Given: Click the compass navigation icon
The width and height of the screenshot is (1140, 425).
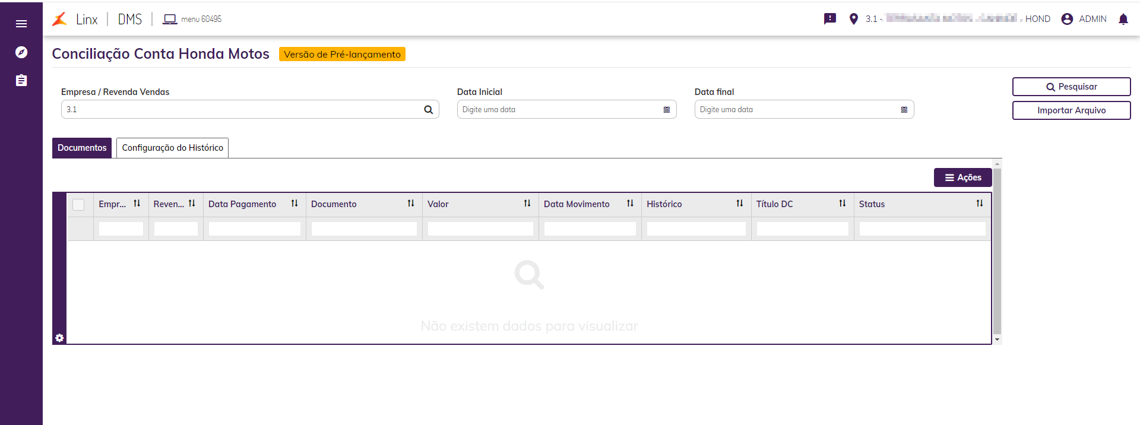Looking at the screenshot, I should [21, 52].
